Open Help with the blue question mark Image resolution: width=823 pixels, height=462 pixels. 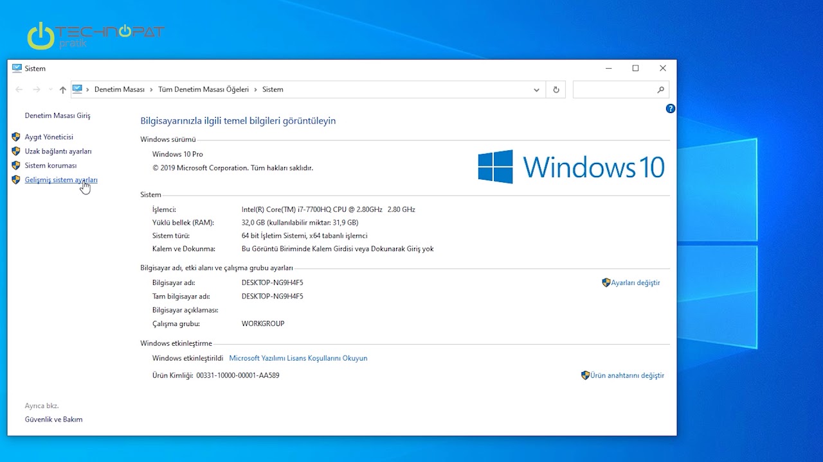click(x=671, y=109)
